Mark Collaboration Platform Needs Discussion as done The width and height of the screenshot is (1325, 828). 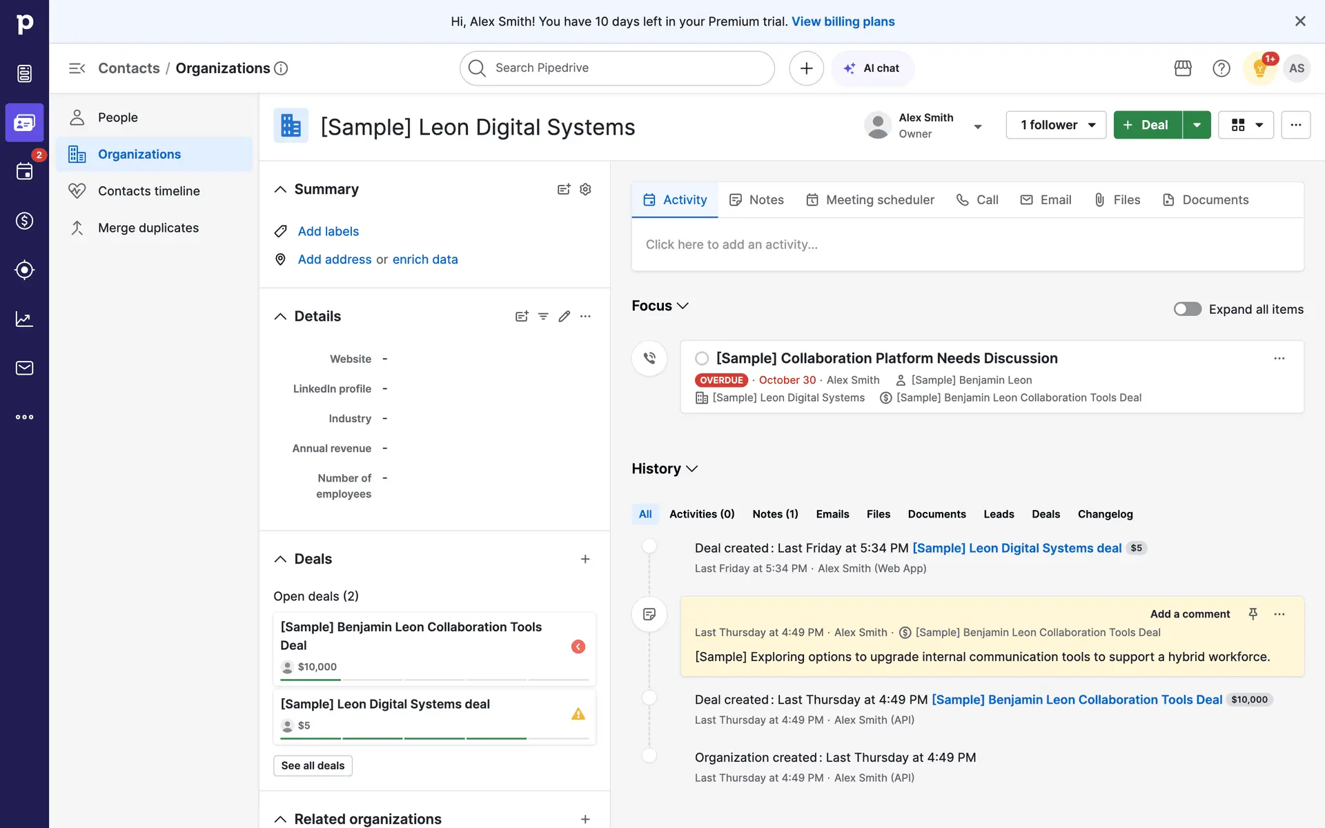(x=702, y=358)
